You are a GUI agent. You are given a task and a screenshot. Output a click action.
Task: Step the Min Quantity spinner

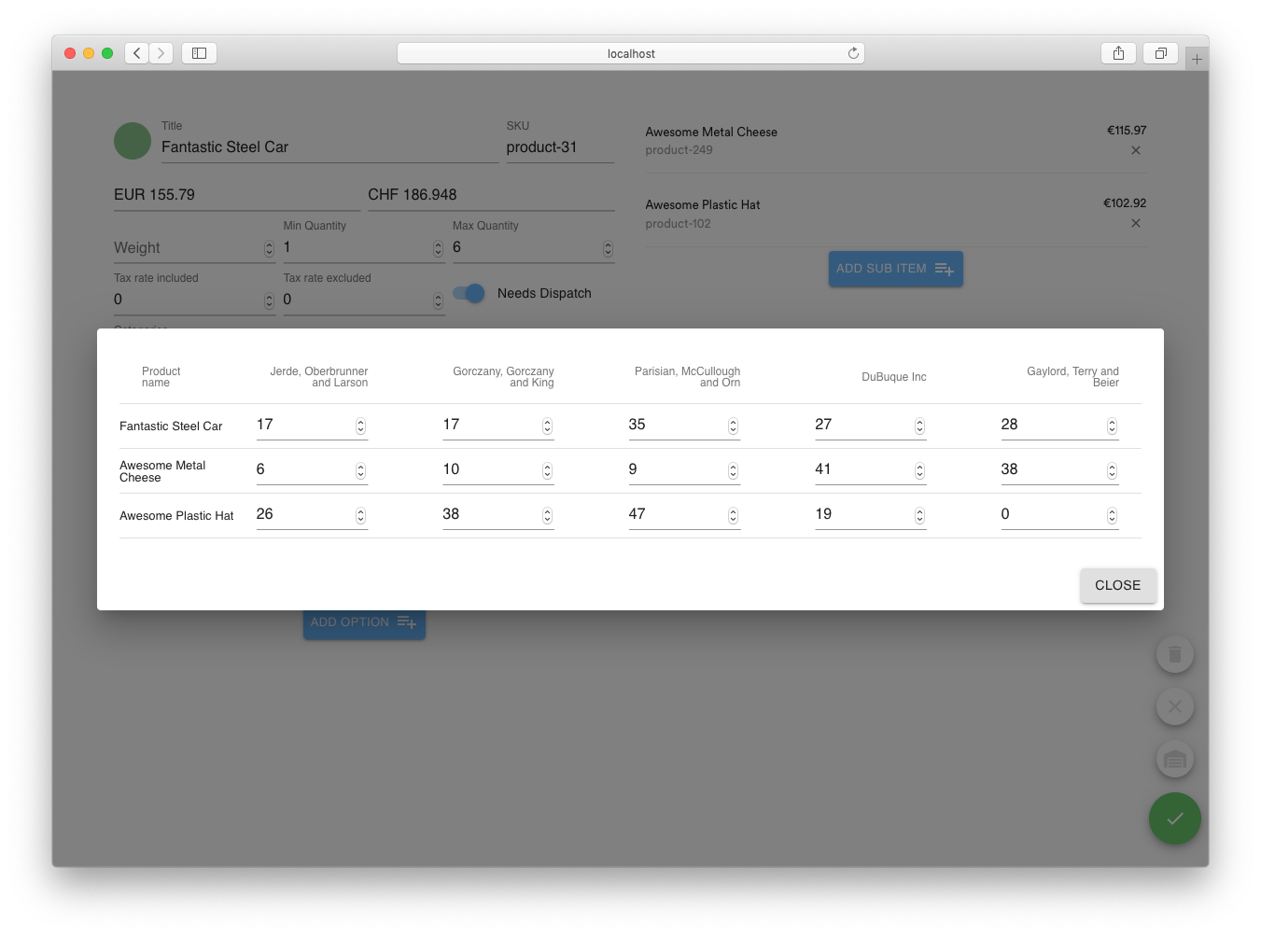point(438,248)
